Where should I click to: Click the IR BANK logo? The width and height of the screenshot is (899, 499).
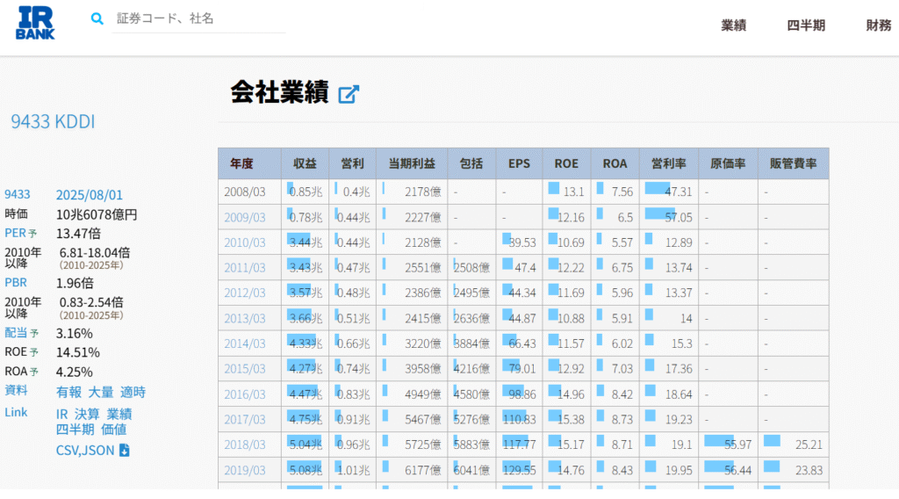coord(35,23)
